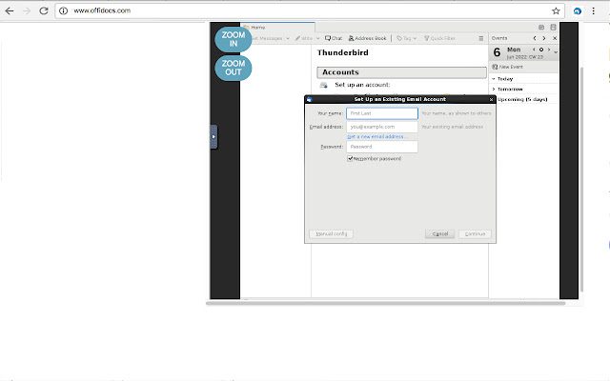Viewport: 610px width, 381px height.
Task: Go back in the browser
Action: (x=10, y=10)
